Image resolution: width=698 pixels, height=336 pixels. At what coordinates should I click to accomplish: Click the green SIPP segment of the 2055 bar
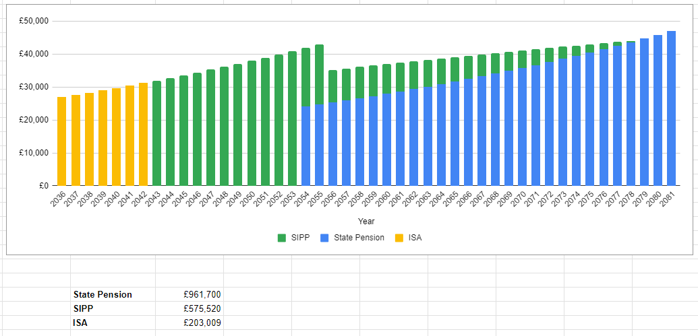(319, 74)
